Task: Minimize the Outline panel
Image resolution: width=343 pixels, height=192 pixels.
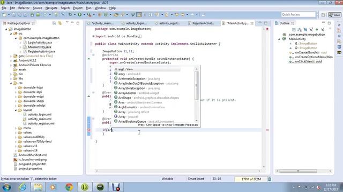Action: point(323,22)
